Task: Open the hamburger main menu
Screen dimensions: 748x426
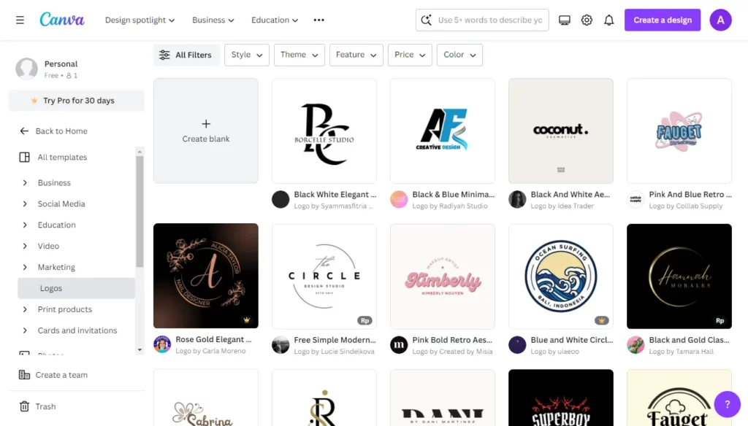Action: coord(20,20)
